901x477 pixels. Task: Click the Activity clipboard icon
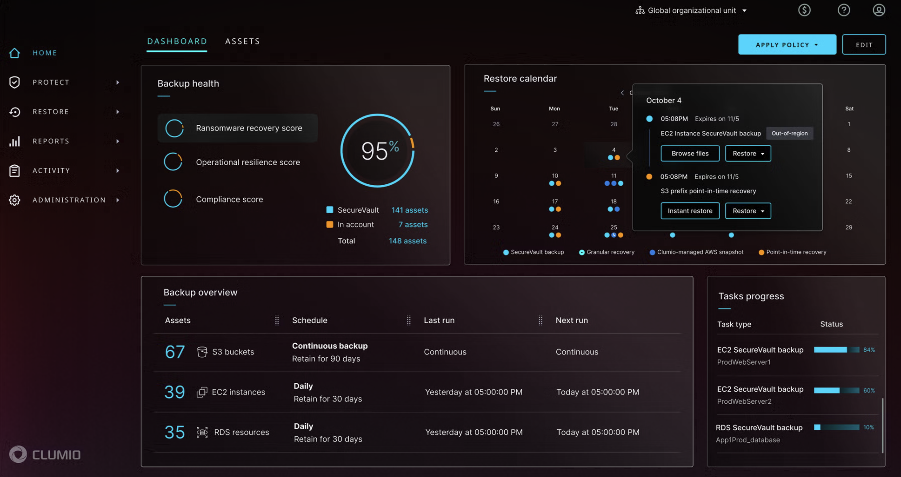15,171
